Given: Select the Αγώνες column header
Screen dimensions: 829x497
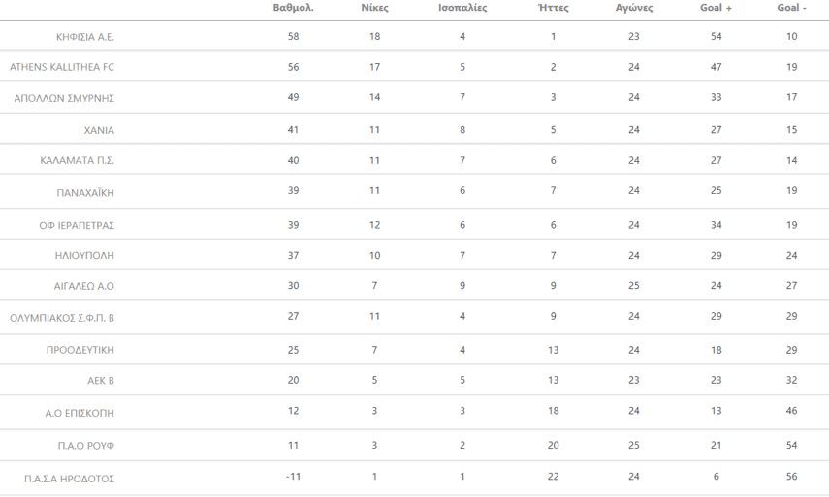Looking at the screenshot, I should [634, 8].
